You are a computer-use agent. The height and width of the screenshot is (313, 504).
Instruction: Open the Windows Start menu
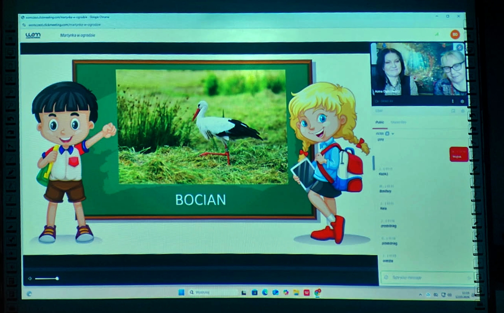click(x=181, y=292)
